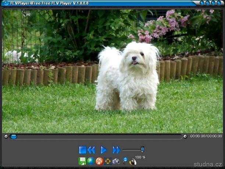Click the Fast-forward double-arrow button
The width and height of the screenshot is (225, 169).
(116, 150)
